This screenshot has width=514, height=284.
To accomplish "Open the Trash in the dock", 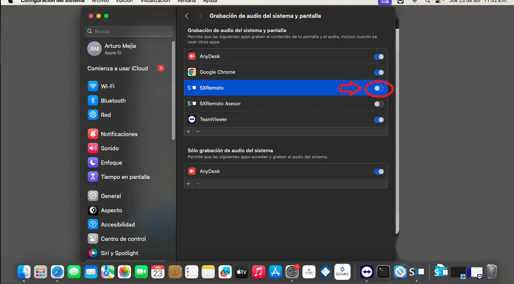I will [x=492, y=272].
